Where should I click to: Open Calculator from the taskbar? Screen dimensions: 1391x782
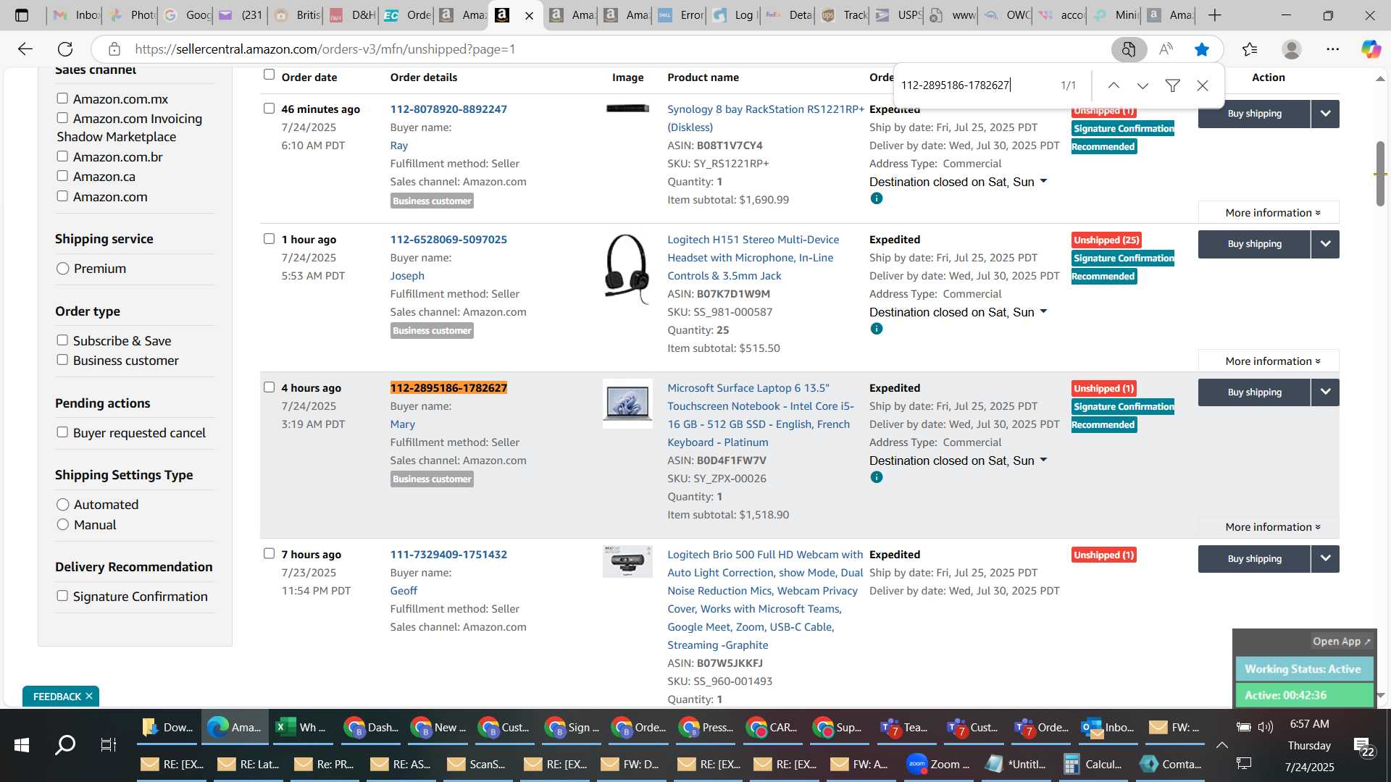(1093, 765)
